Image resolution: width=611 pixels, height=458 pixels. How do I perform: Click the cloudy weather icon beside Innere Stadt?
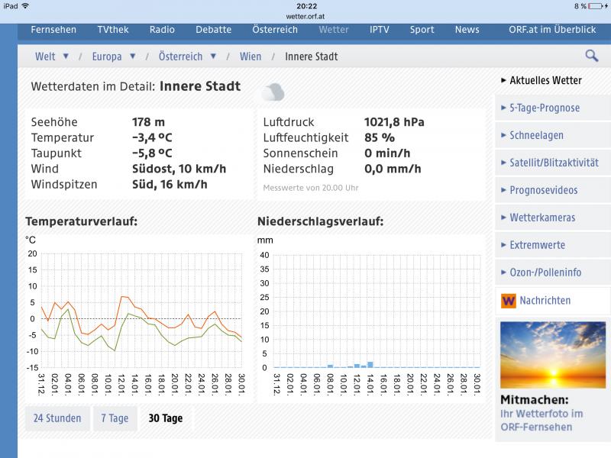(x=273, y=92)
